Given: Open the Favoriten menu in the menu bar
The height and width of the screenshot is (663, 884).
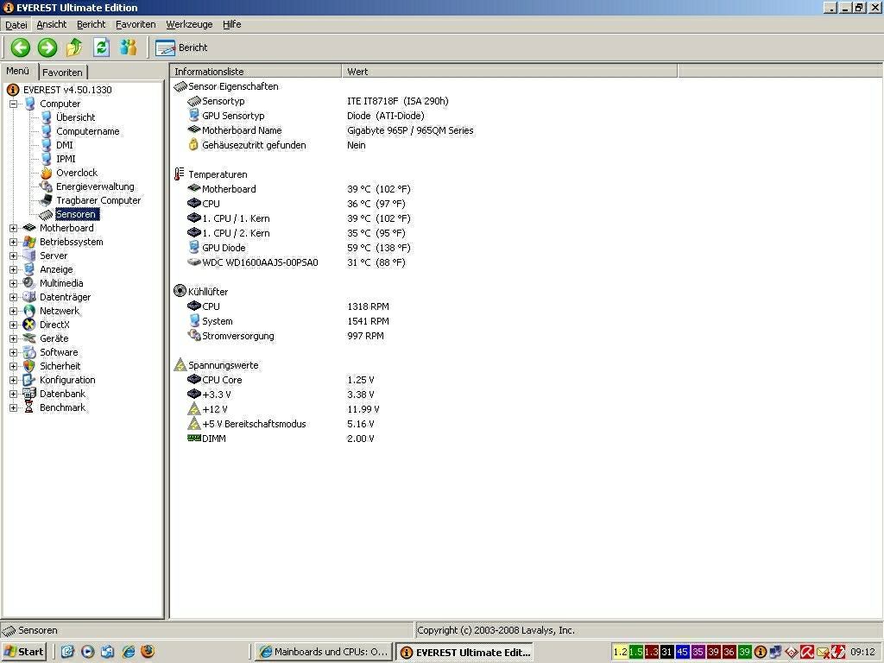Looking at the screenshot, I should (136, 24).
